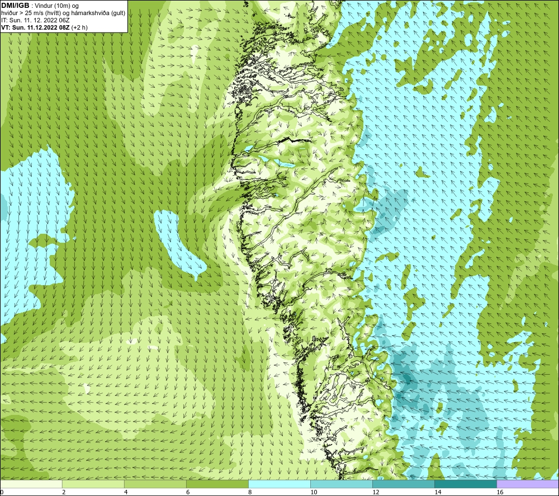Click the purple legend swatch above 16
This screenshot has width=559, height=496.
point(528,484)
